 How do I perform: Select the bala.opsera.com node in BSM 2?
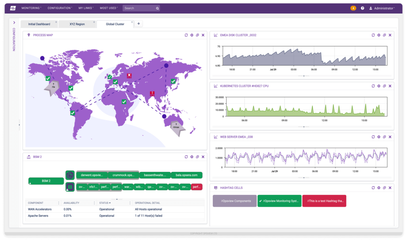click(187, 175)
